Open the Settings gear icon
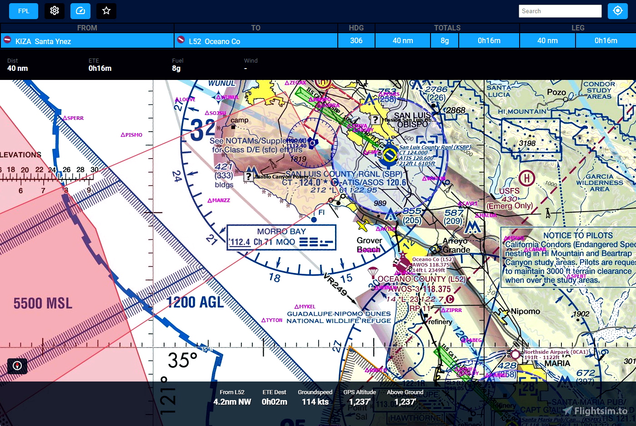The width and height of the screenshot is (636, 426). [55, 11]
